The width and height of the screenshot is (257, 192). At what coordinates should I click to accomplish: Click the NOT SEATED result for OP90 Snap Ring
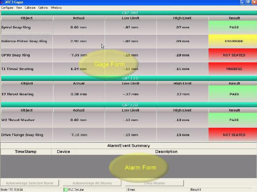pyautogui.click(x=232, y=55)
